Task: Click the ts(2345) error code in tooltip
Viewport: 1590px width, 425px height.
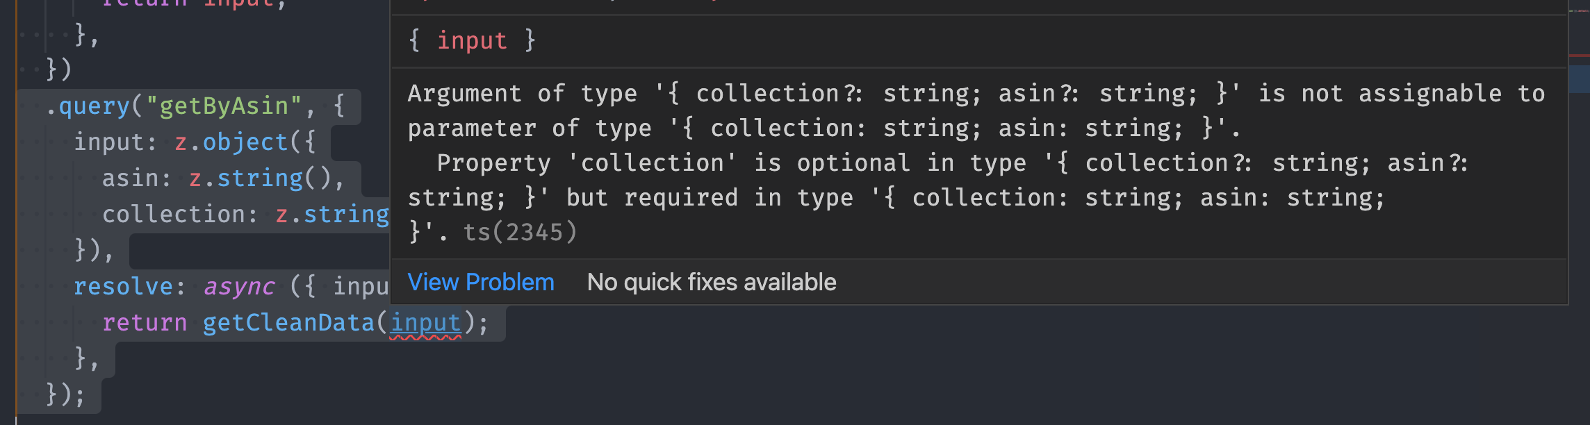Action: pos(520,233)
